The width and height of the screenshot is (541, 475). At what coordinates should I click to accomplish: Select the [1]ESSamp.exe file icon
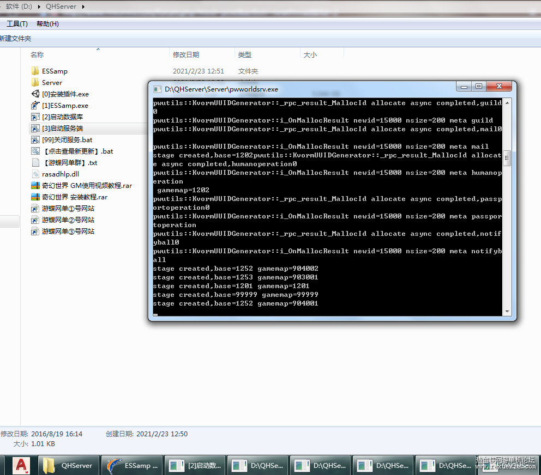(x=35, y=105)
